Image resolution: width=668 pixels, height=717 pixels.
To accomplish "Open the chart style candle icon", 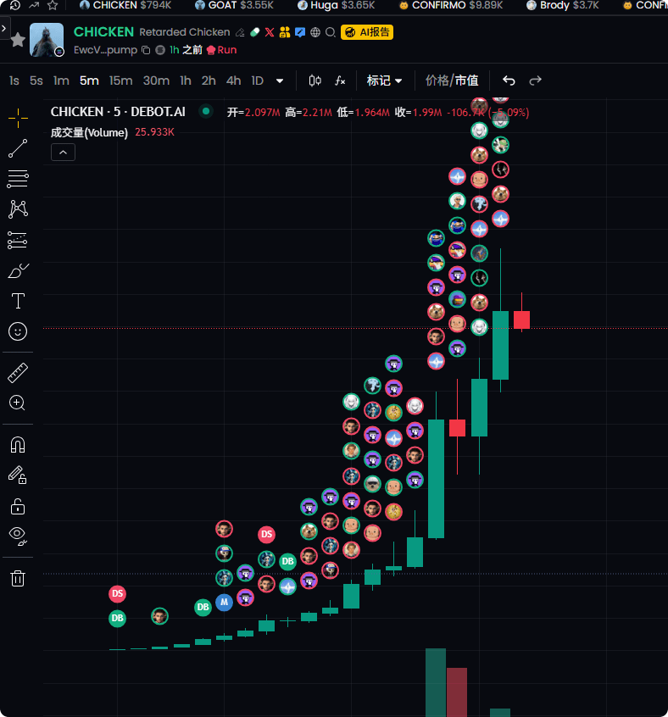I will (x=315, y=81).
